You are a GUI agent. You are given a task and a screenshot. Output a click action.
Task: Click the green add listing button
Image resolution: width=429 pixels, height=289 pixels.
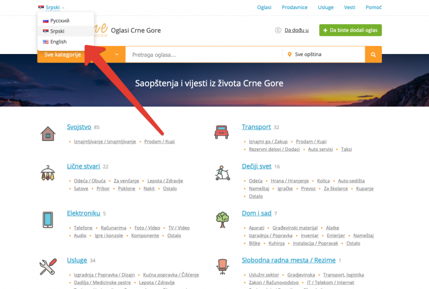tap(350, 30)
